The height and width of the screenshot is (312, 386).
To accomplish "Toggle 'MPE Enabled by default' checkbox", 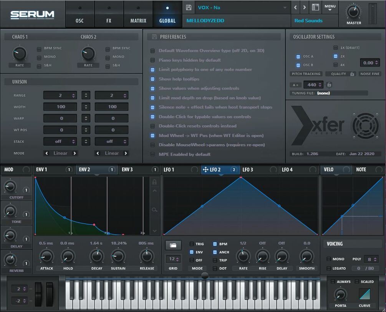I will click(152, 155).
